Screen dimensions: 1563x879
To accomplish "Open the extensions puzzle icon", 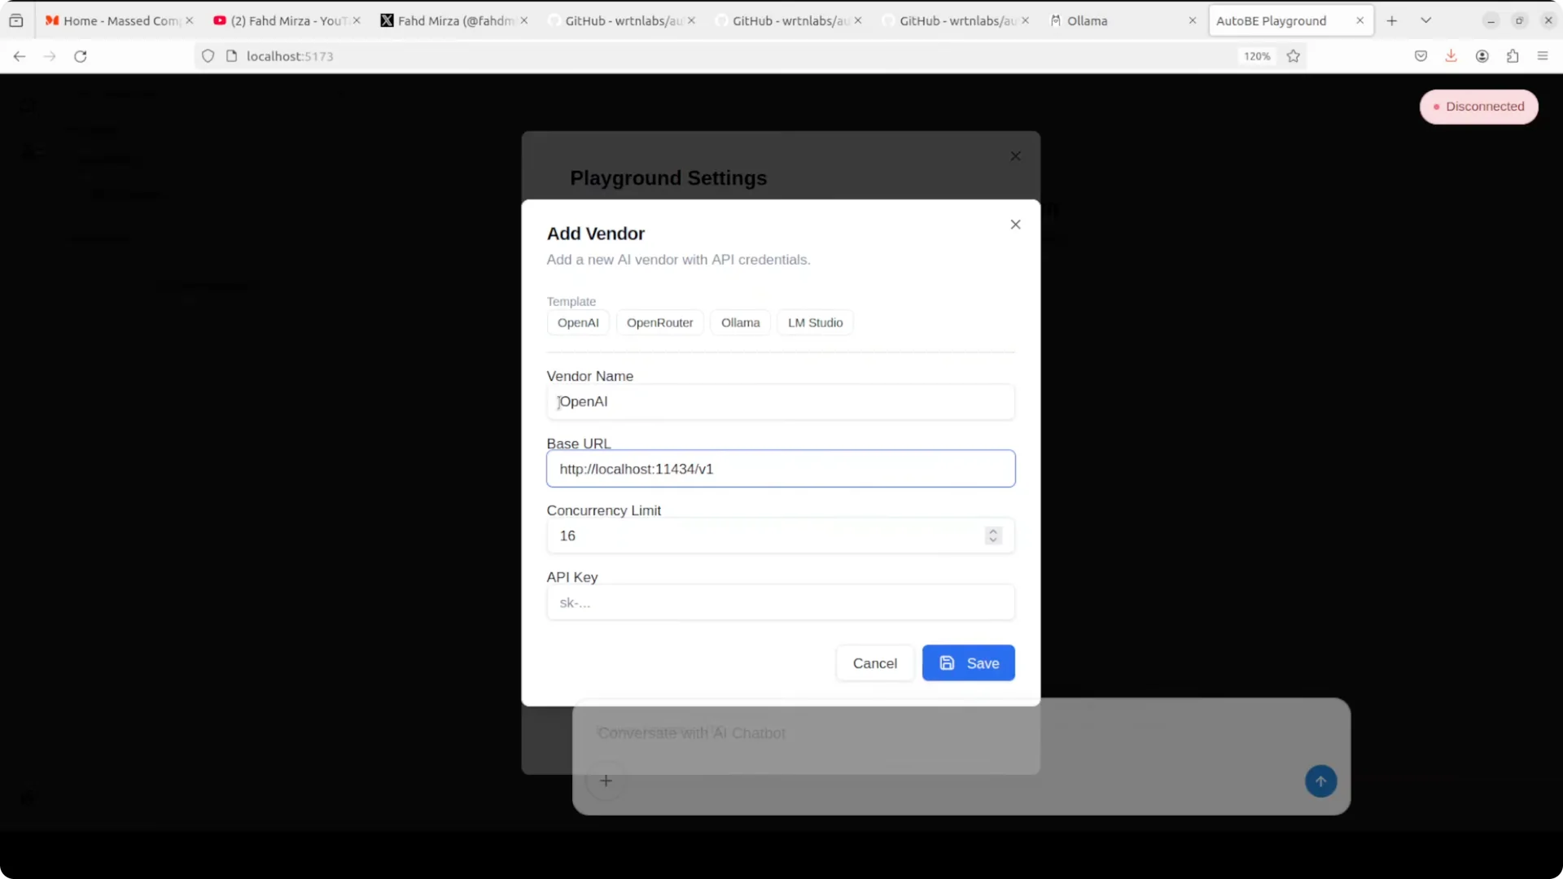I will (1513, 56).
